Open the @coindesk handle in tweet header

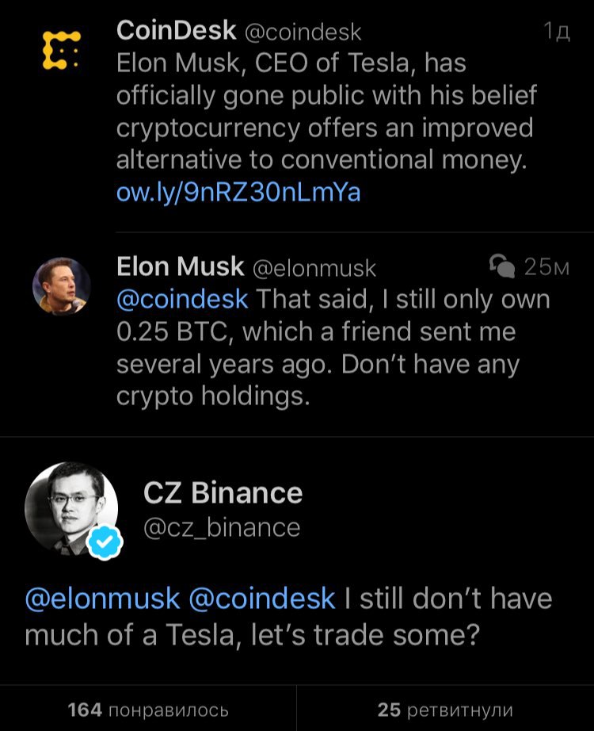pyautogui.click(x=303, y=33)
